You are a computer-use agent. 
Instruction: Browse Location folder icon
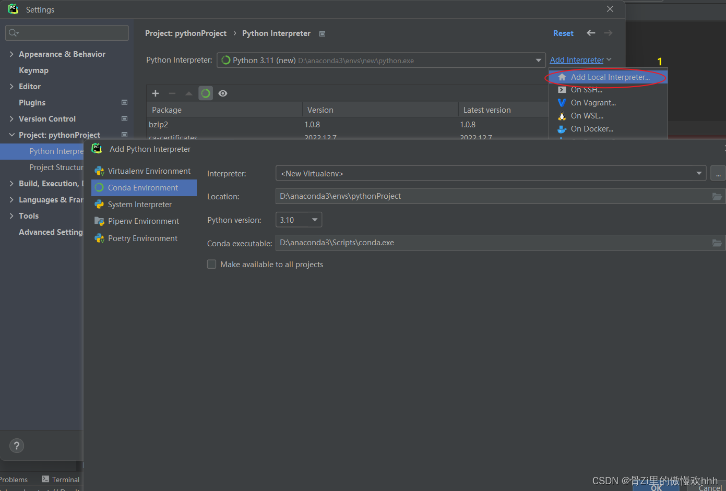coord(717,196)
